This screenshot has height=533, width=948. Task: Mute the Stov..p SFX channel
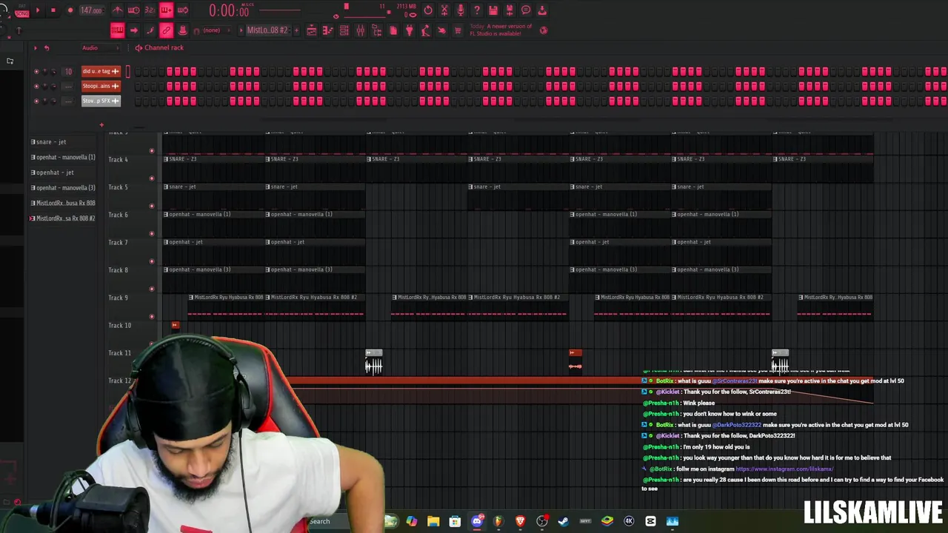click(x=36, y=101)
